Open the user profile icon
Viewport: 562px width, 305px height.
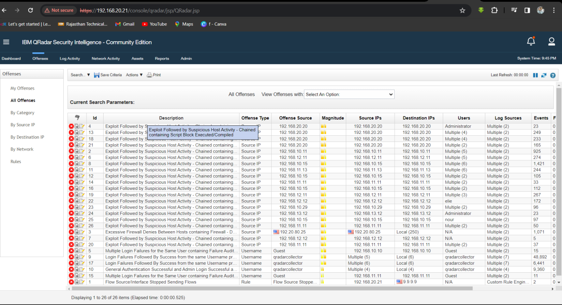pyautogui.click(x=551, y=42)
